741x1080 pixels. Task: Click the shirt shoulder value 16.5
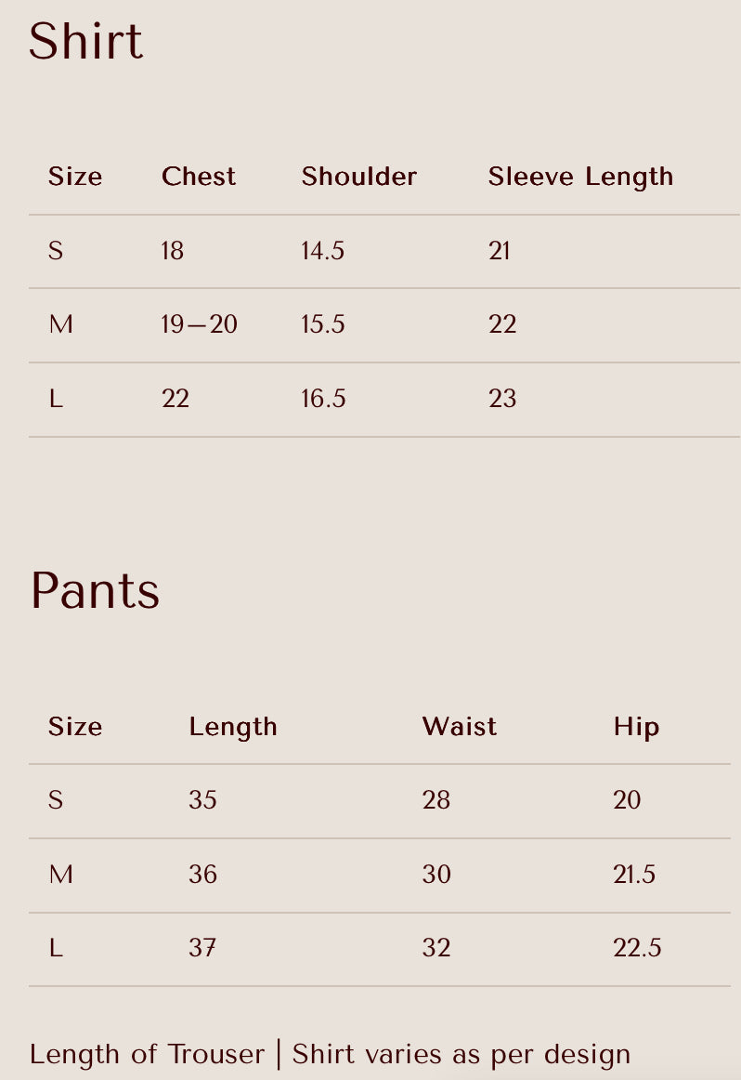tap(323, 398)
